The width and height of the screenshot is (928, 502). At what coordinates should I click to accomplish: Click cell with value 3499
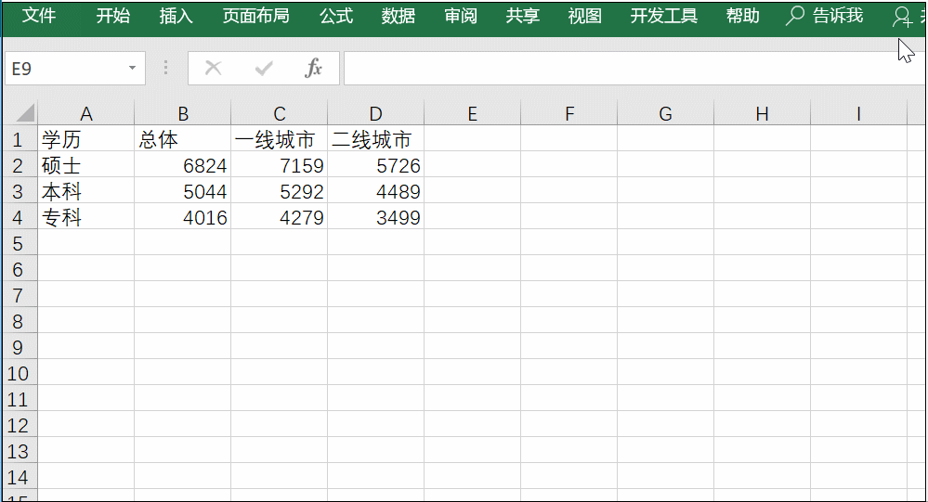coord(376,217)
